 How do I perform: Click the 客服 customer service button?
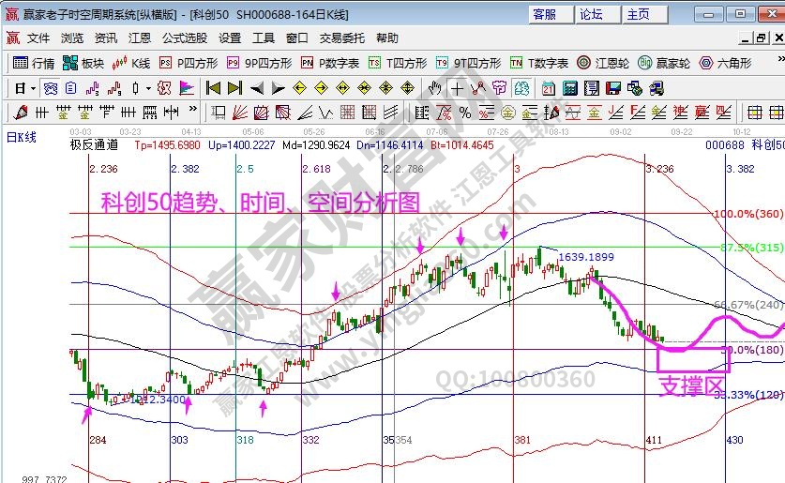click(x=544, y=14)
